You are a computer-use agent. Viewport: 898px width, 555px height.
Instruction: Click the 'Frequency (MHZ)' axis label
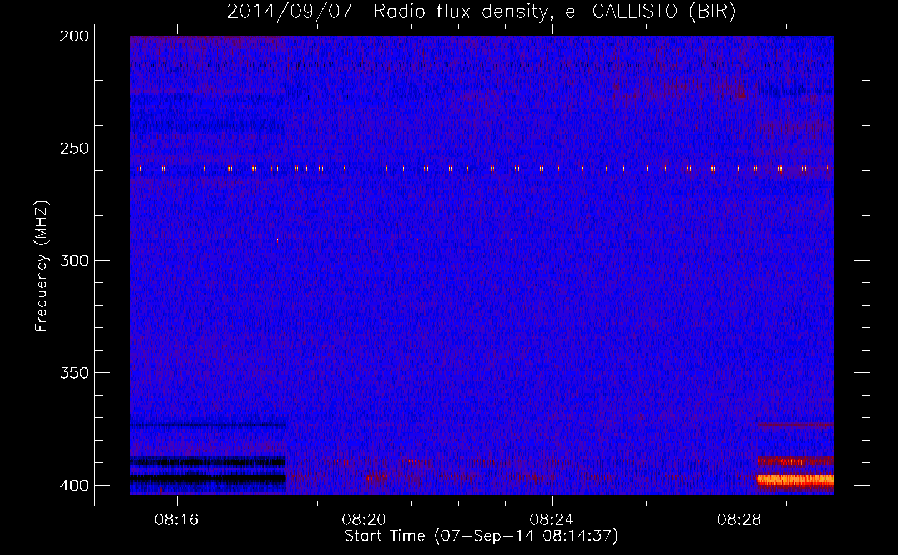point(42,266)
